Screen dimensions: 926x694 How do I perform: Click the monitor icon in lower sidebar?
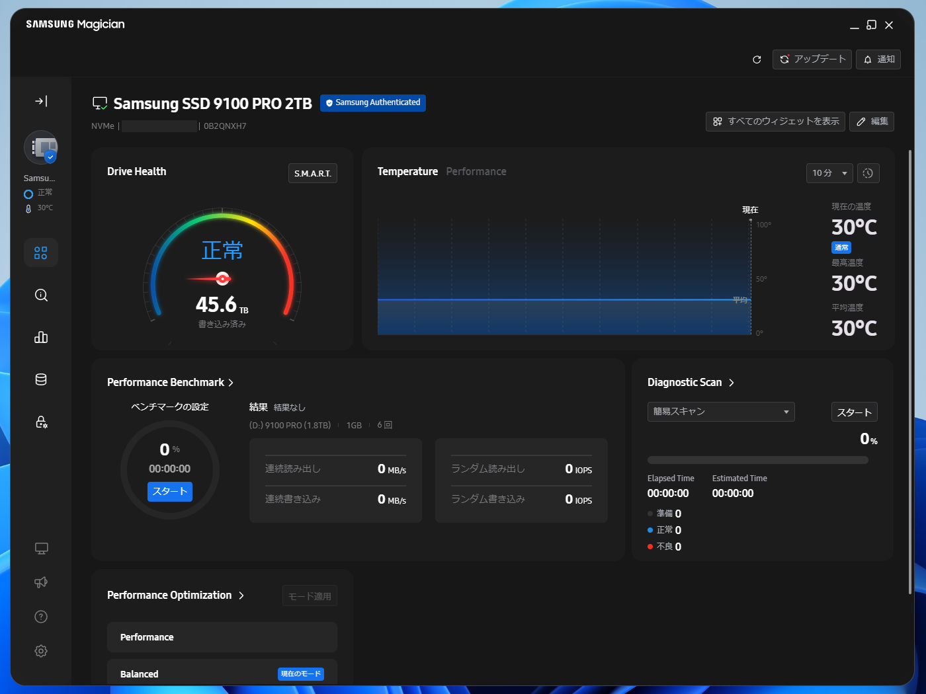pyautogui.click(x=41, y=549)
